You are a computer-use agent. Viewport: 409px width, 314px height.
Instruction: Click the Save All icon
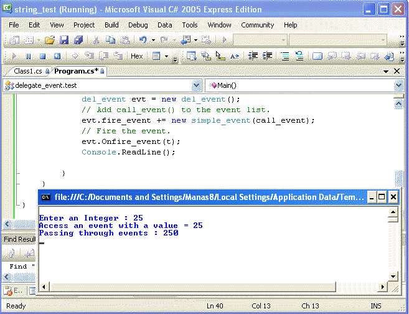pyautogui.click(x=78, y=40)
